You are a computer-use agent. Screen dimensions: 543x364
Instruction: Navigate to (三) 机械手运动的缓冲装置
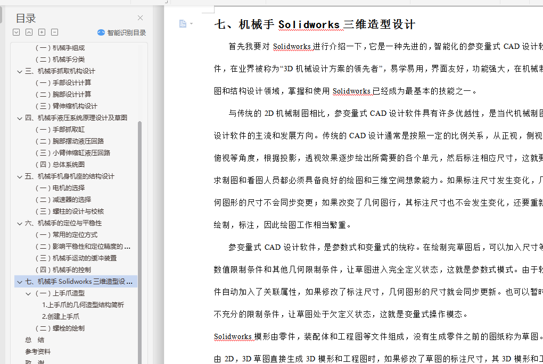(76, 258)
